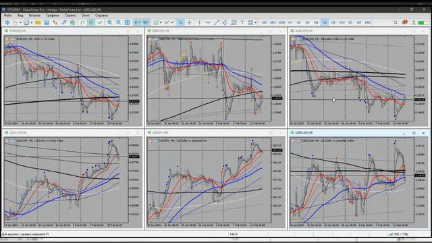Click the green account user icon
Image resolution: width=432 pixels, height=243 pixels.
click(x=414, y=22)
